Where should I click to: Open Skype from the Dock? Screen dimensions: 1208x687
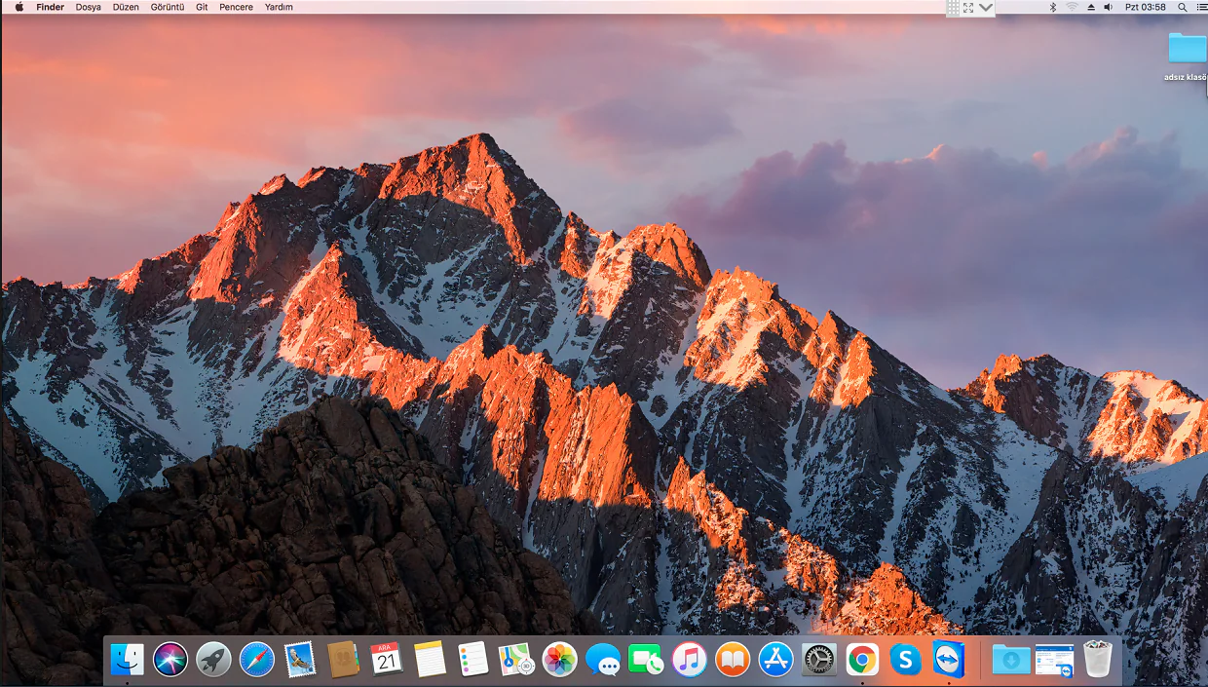pyautogui.click(x=906, y=660)
